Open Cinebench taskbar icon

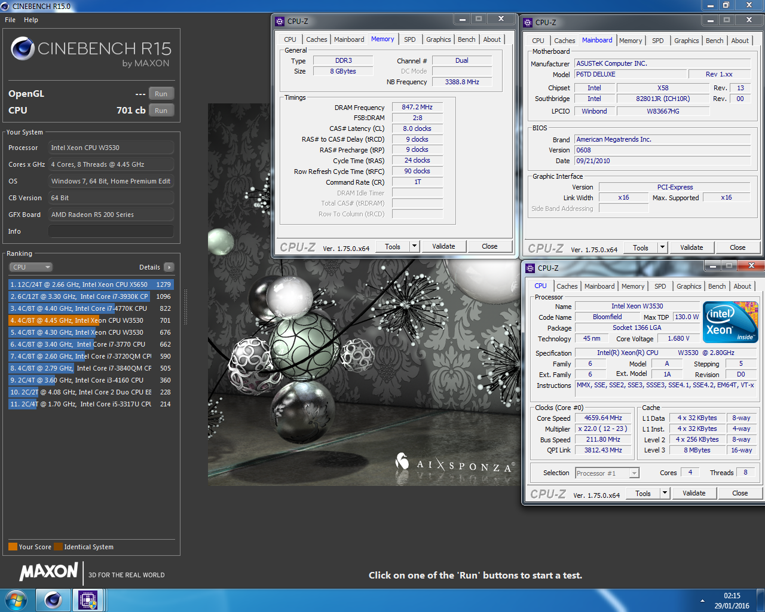(53, 600)
